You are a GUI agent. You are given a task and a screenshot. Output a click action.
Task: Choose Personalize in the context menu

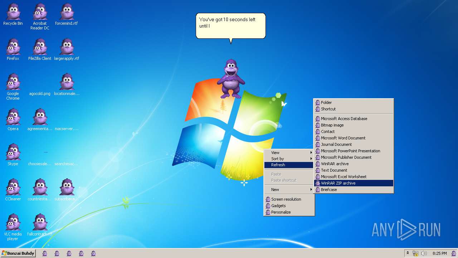pos(289,212)
